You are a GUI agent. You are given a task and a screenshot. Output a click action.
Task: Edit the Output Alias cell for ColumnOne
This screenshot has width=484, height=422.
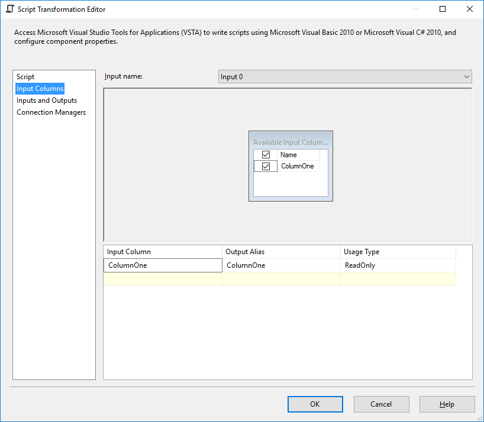point(281,265)
